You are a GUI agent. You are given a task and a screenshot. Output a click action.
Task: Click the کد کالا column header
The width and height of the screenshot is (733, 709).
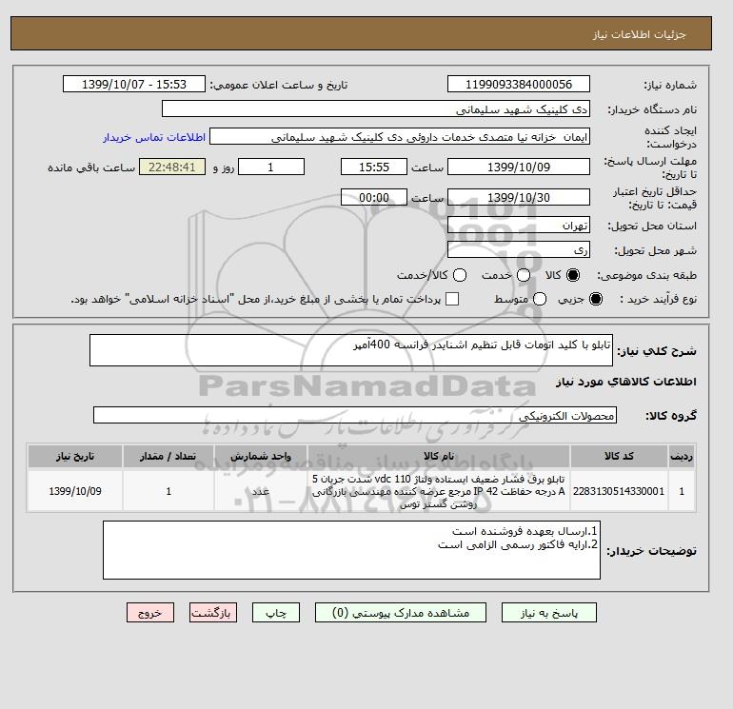[x=619, y=456]
